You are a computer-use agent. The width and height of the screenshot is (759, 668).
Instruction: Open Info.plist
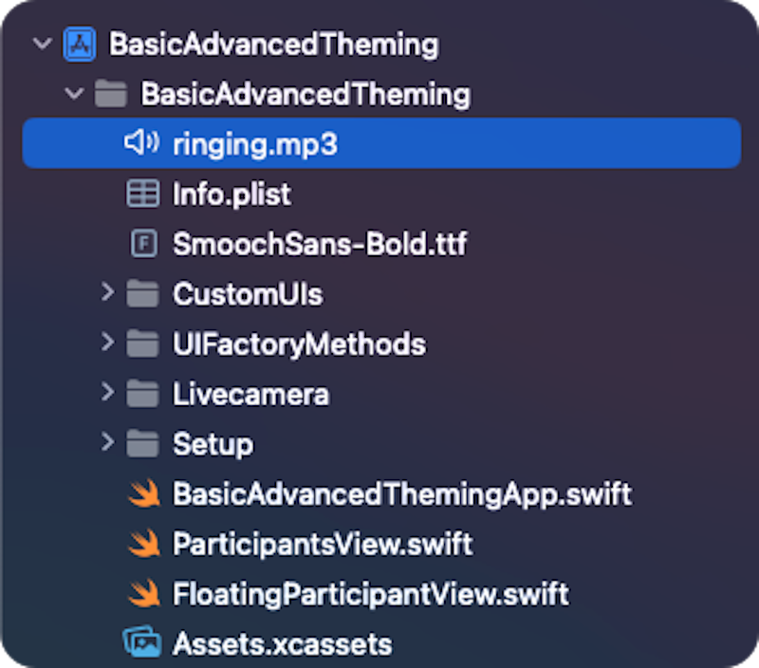pyautogui.click(x=232, y=194)
